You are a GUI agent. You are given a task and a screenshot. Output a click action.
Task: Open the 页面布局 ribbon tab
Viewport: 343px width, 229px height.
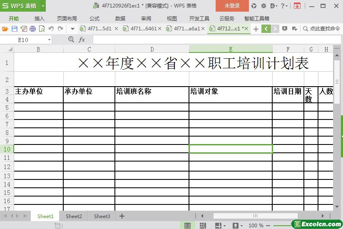67,19
